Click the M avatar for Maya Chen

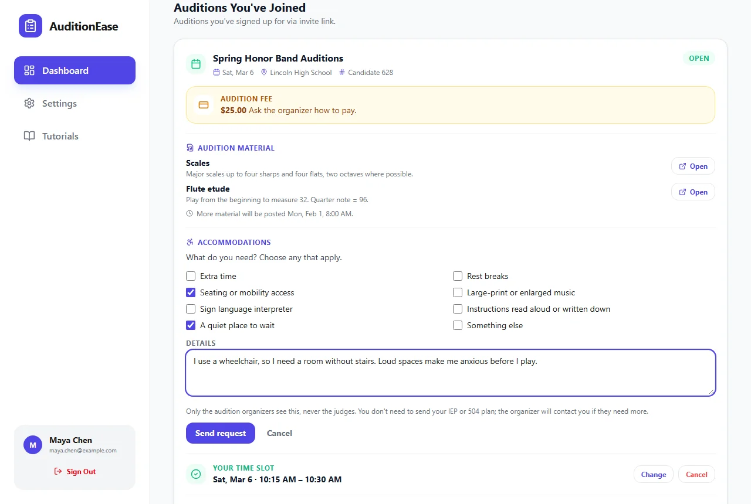click(x=33, y=445)
